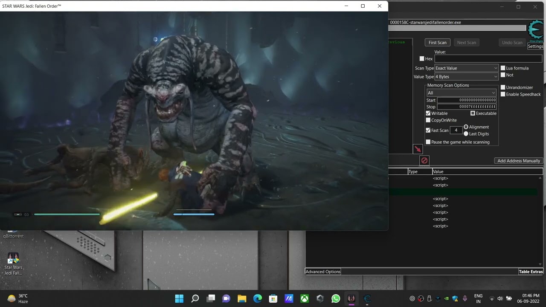Launch Microsoft Edge from the taskbar
The width and height of the screenshot is (546, 307).
258,298
